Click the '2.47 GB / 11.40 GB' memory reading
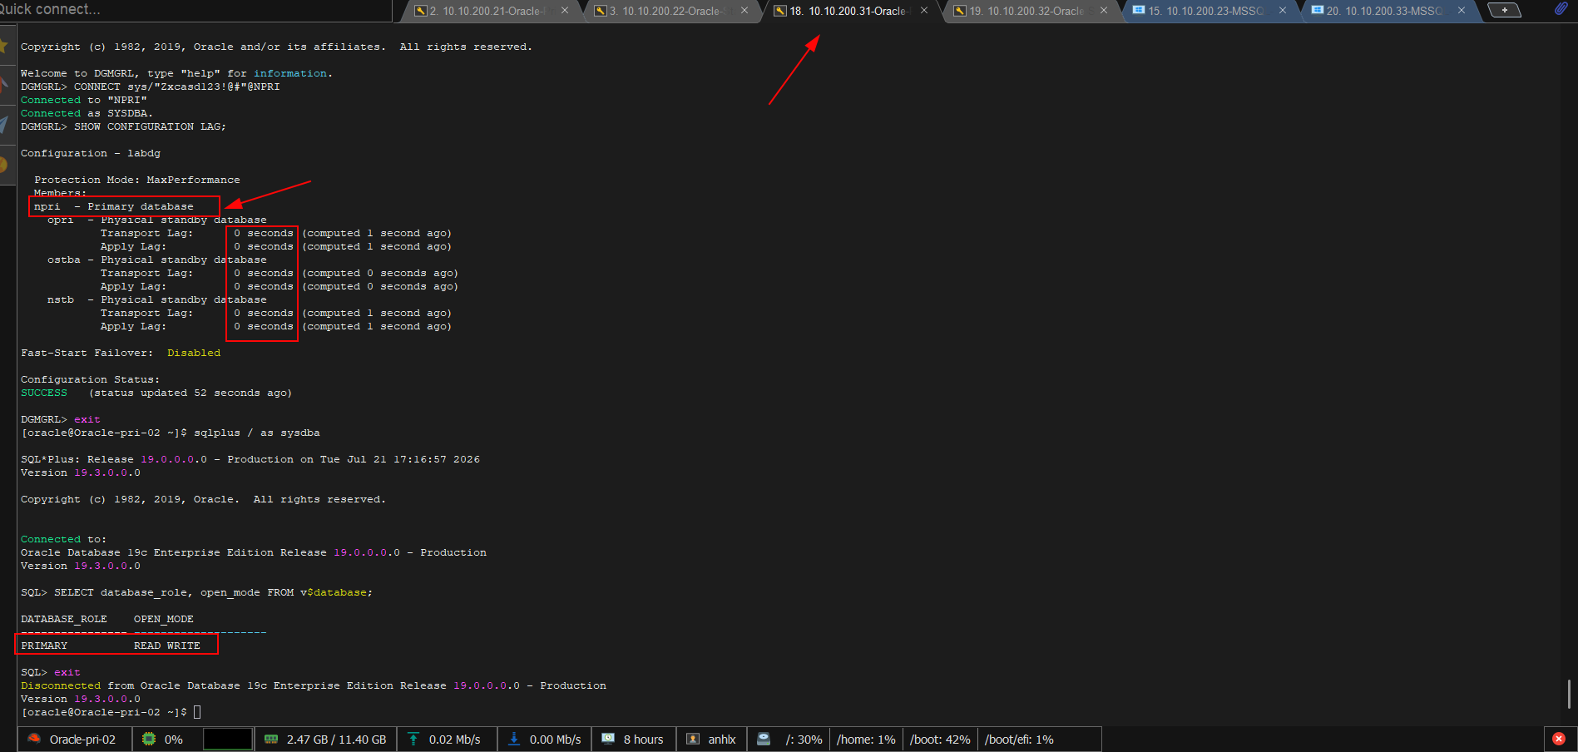This screenshot has height=752, width=1578. (337, 740)
